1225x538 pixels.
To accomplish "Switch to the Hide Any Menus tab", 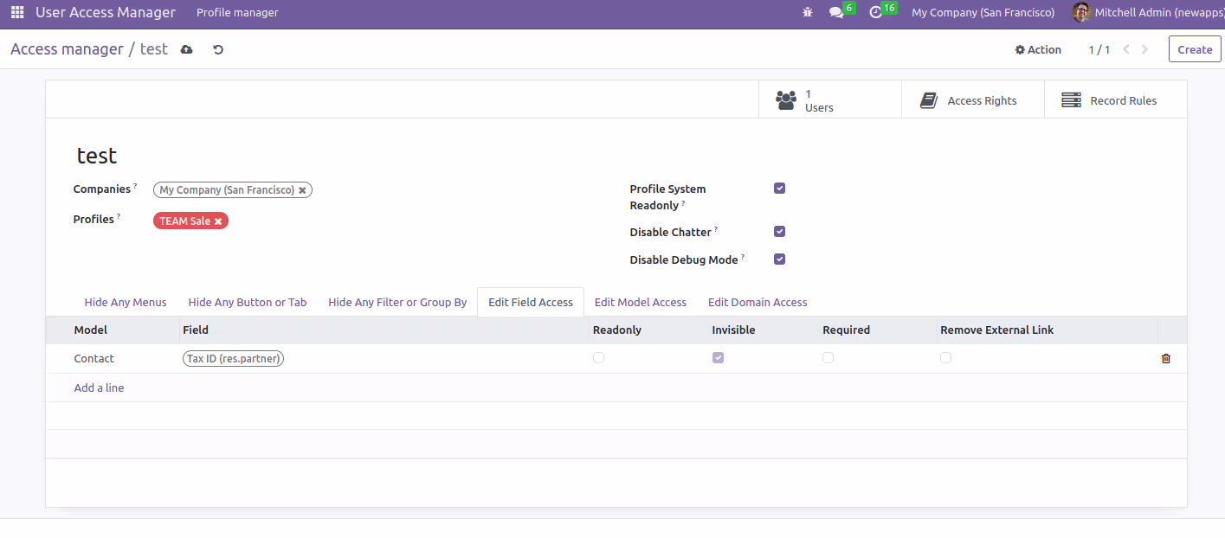I will point(126,302).
